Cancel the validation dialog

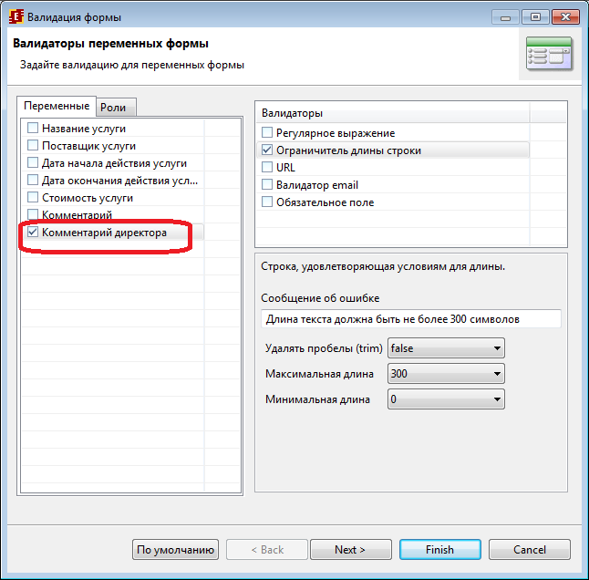(x=529, y=550)
